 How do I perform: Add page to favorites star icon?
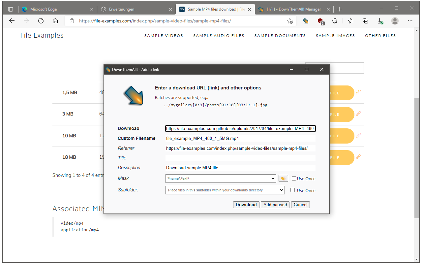[x=290, y=21]
